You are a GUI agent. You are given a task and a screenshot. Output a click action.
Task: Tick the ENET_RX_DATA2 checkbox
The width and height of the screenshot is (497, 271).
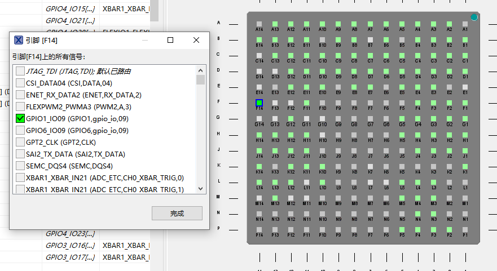[x=20, y=95]
